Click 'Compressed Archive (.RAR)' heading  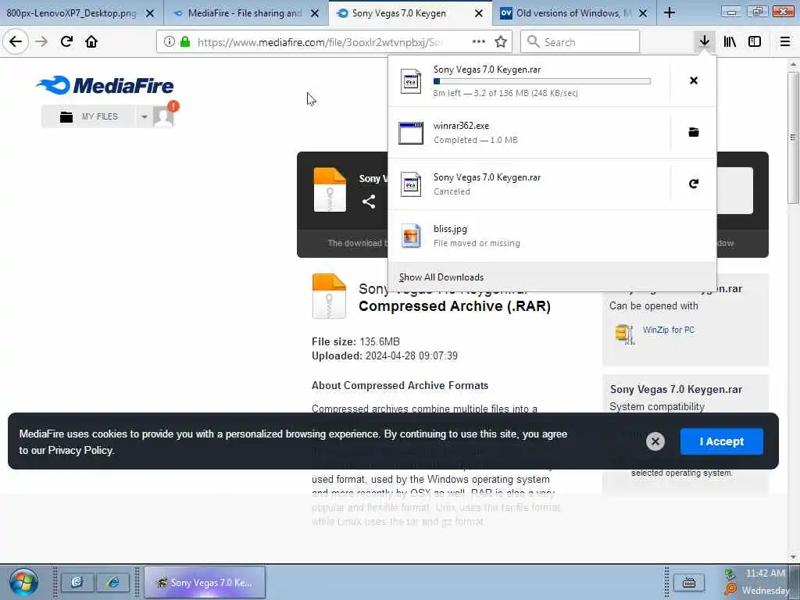pos(455,306)
